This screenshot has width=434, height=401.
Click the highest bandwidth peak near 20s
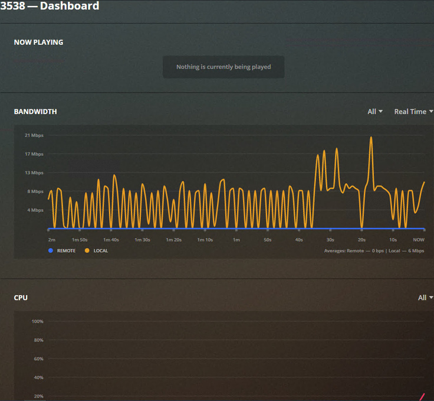coord(371,138)
